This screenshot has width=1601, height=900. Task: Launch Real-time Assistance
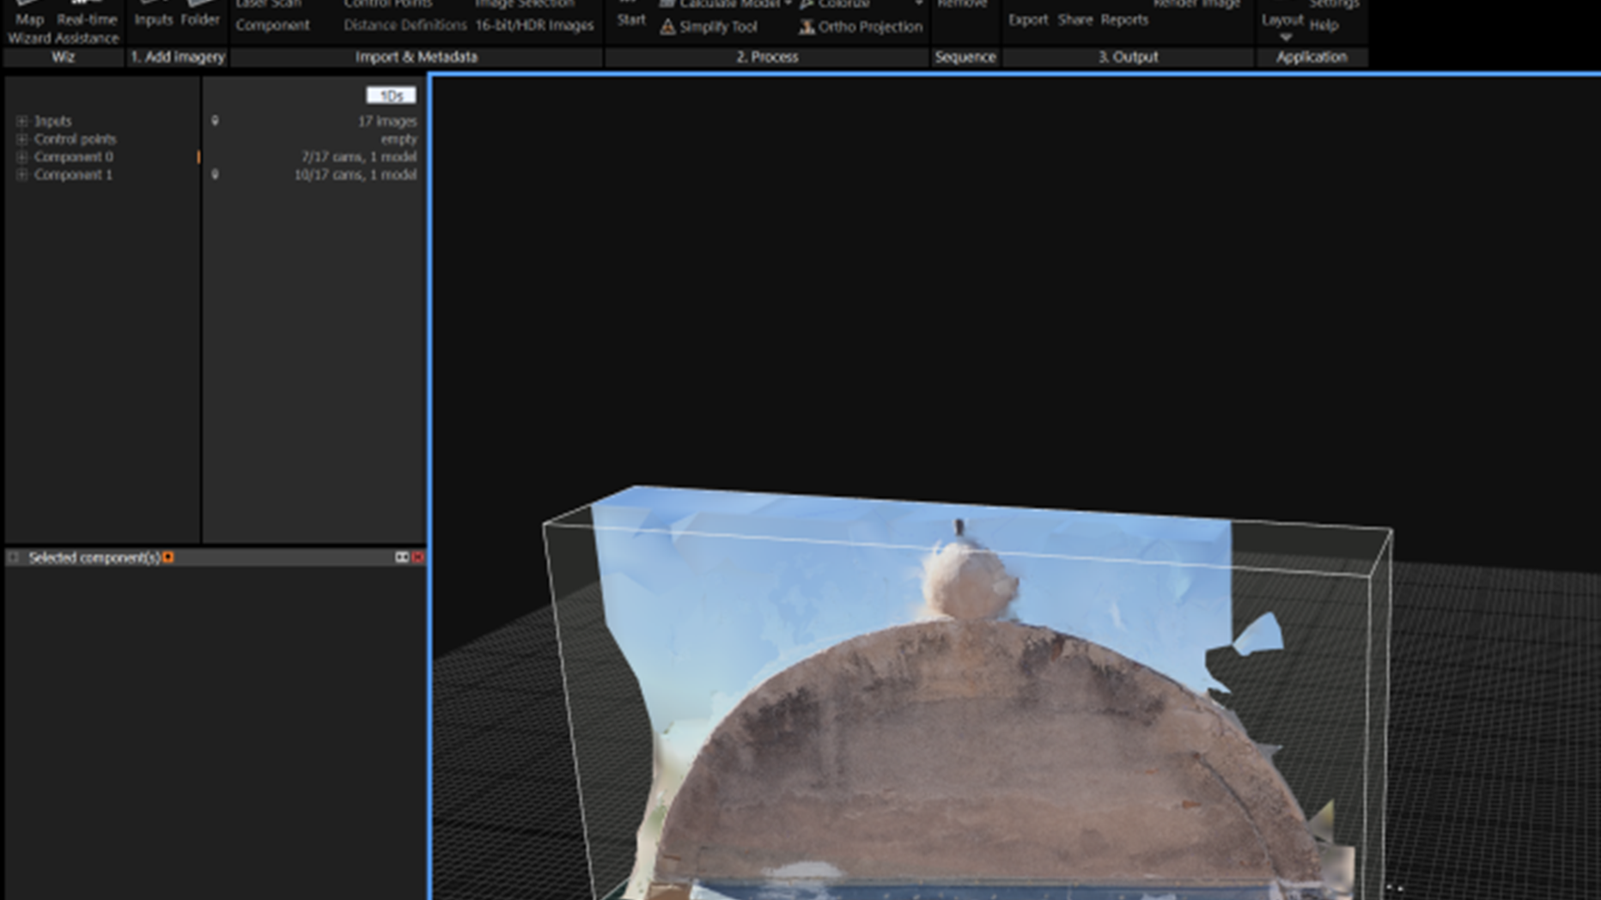[x=86, y=19]
